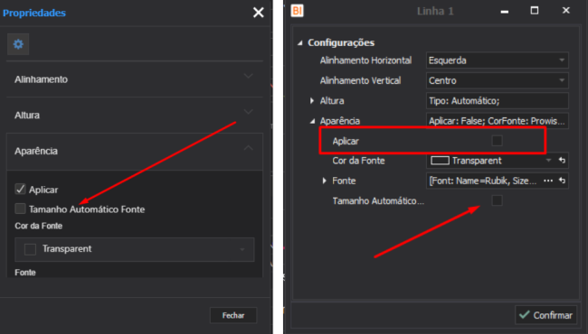The width and height of the screenshot is (588, 334).
Task: Expand Altura tree node in Linha 1
Action: [x=312, y=100]
